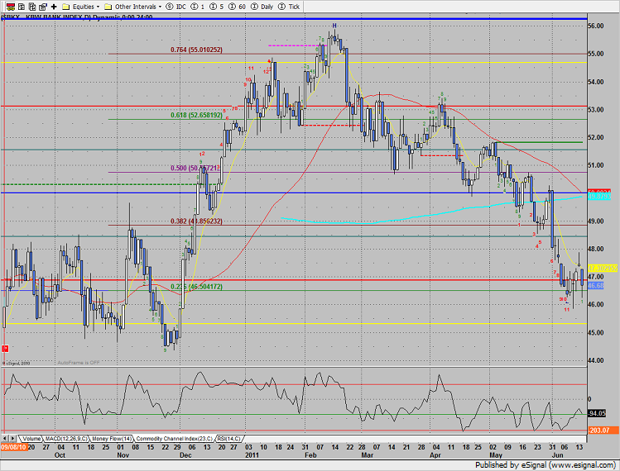The height and width of the screenshot is (471, 620).
Task: Click the Equities folder icon
Action: [x=66, y=7]
